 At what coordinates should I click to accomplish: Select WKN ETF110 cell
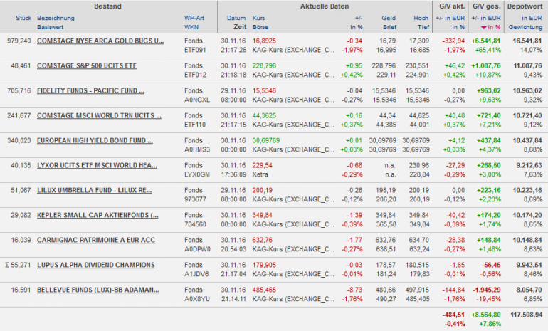(x=195, y=125)
